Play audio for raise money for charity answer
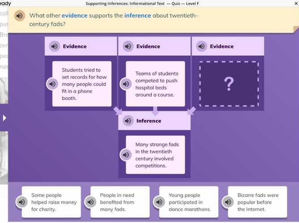The height and width of the screenshot is (223, 299). point(22,202)
